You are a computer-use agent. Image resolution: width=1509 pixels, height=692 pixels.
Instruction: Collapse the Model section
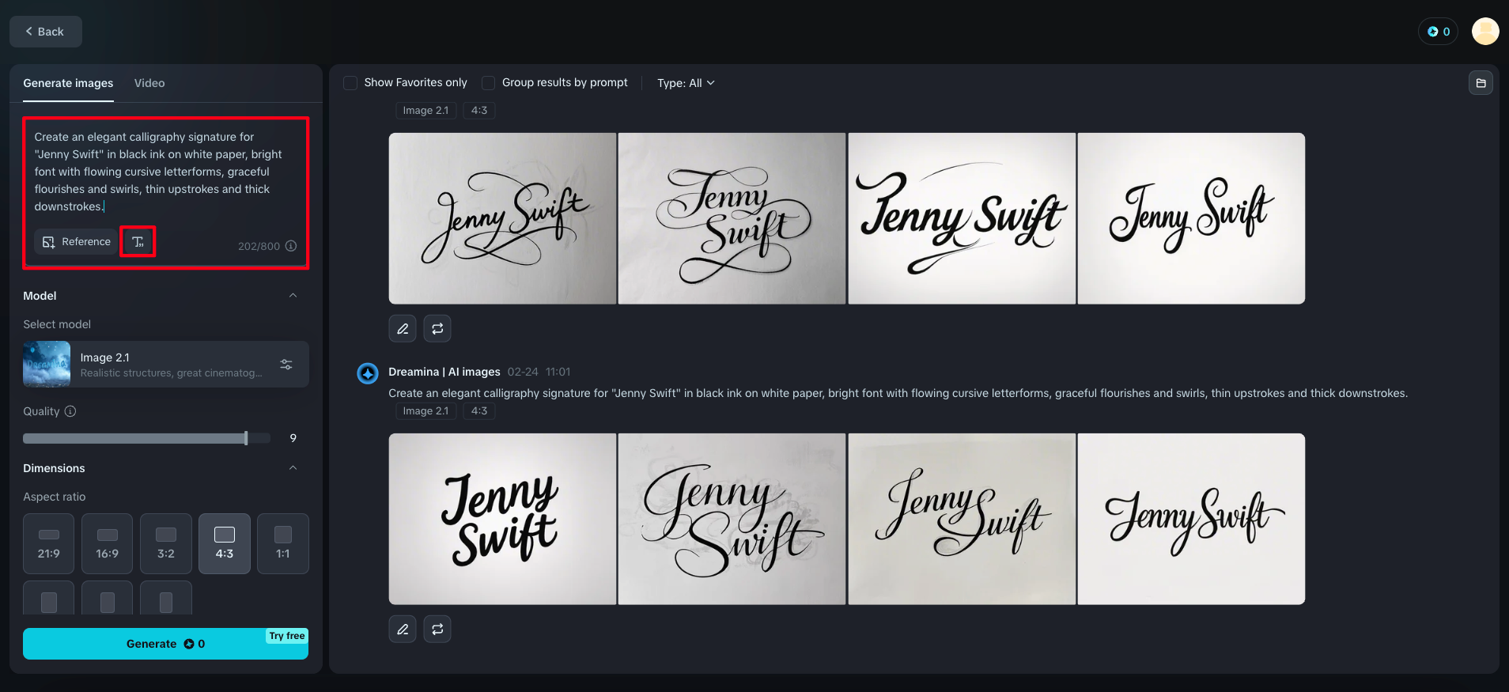pos(293,296)
